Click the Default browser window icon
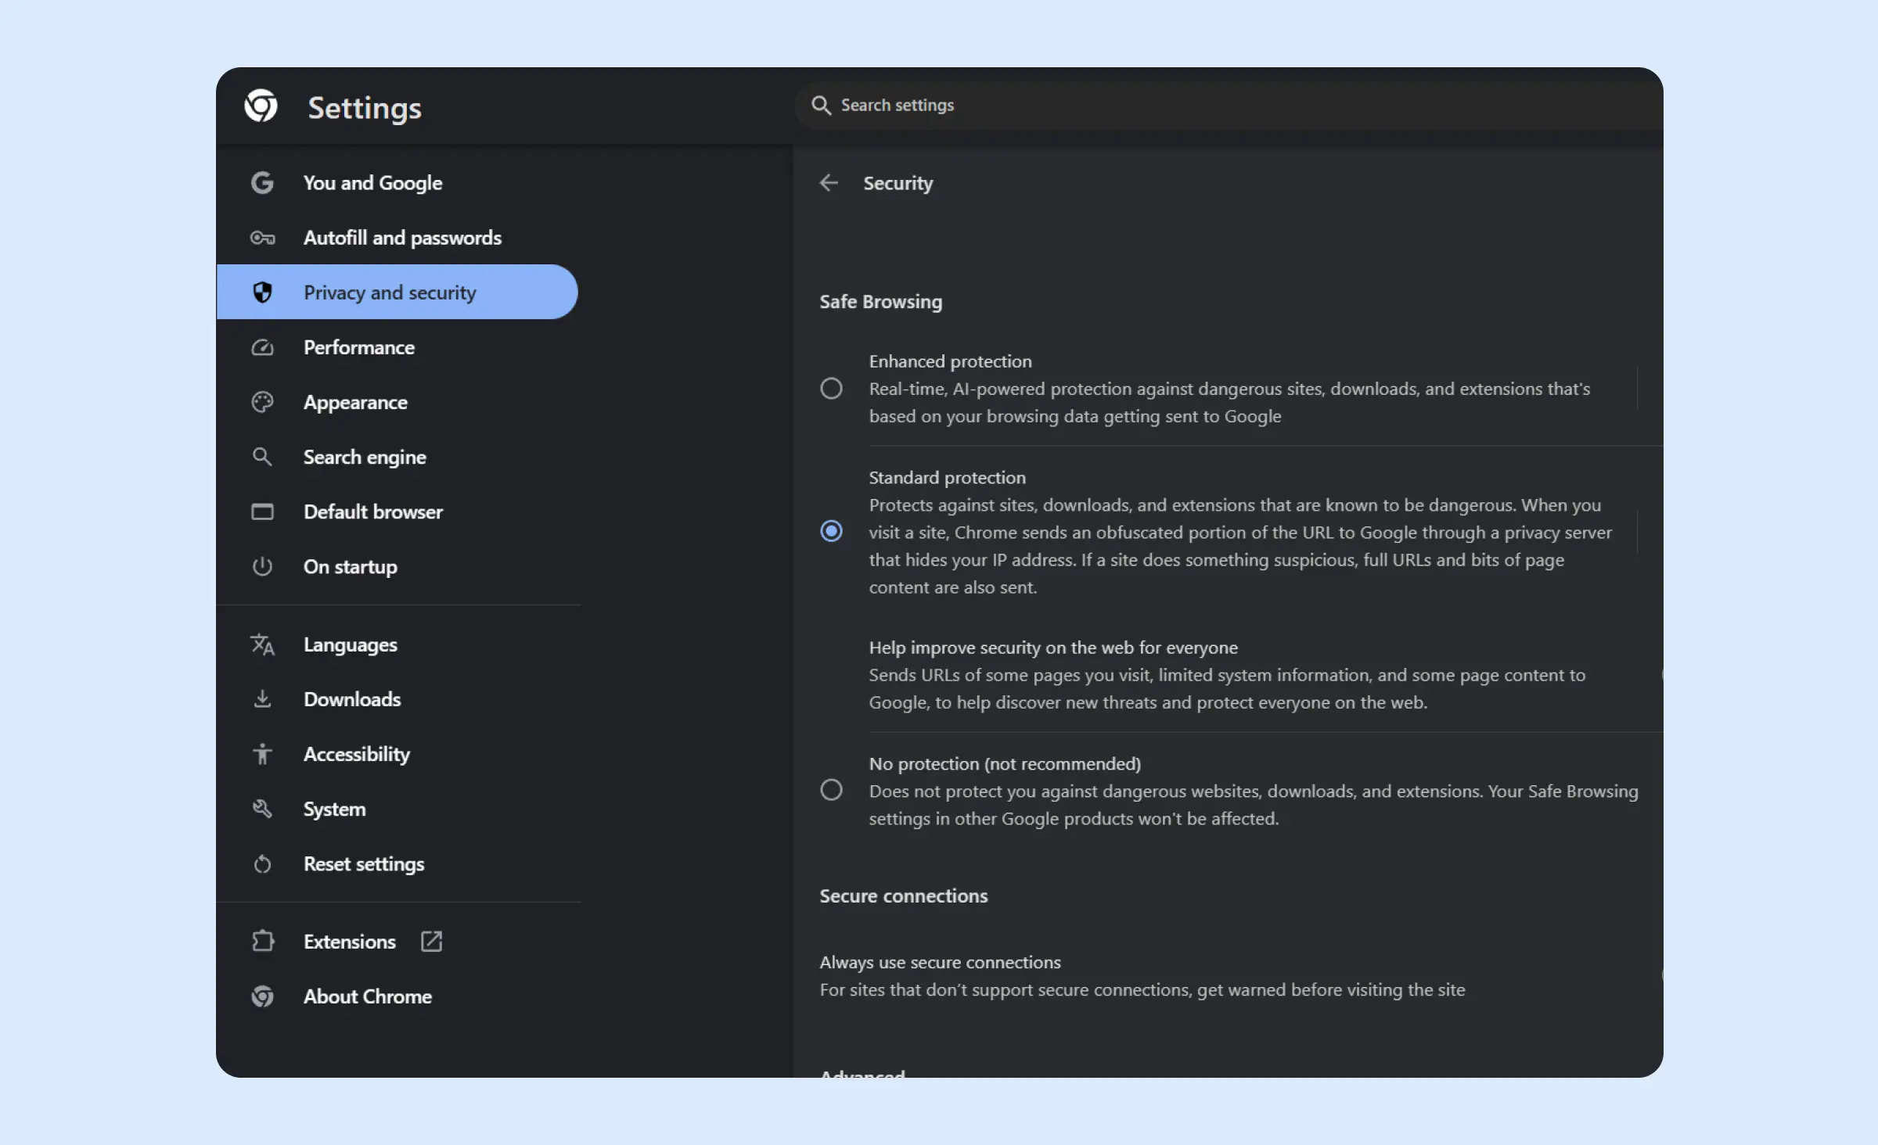The width and height of the screenshot is (1878, 1145). (262, 511)
